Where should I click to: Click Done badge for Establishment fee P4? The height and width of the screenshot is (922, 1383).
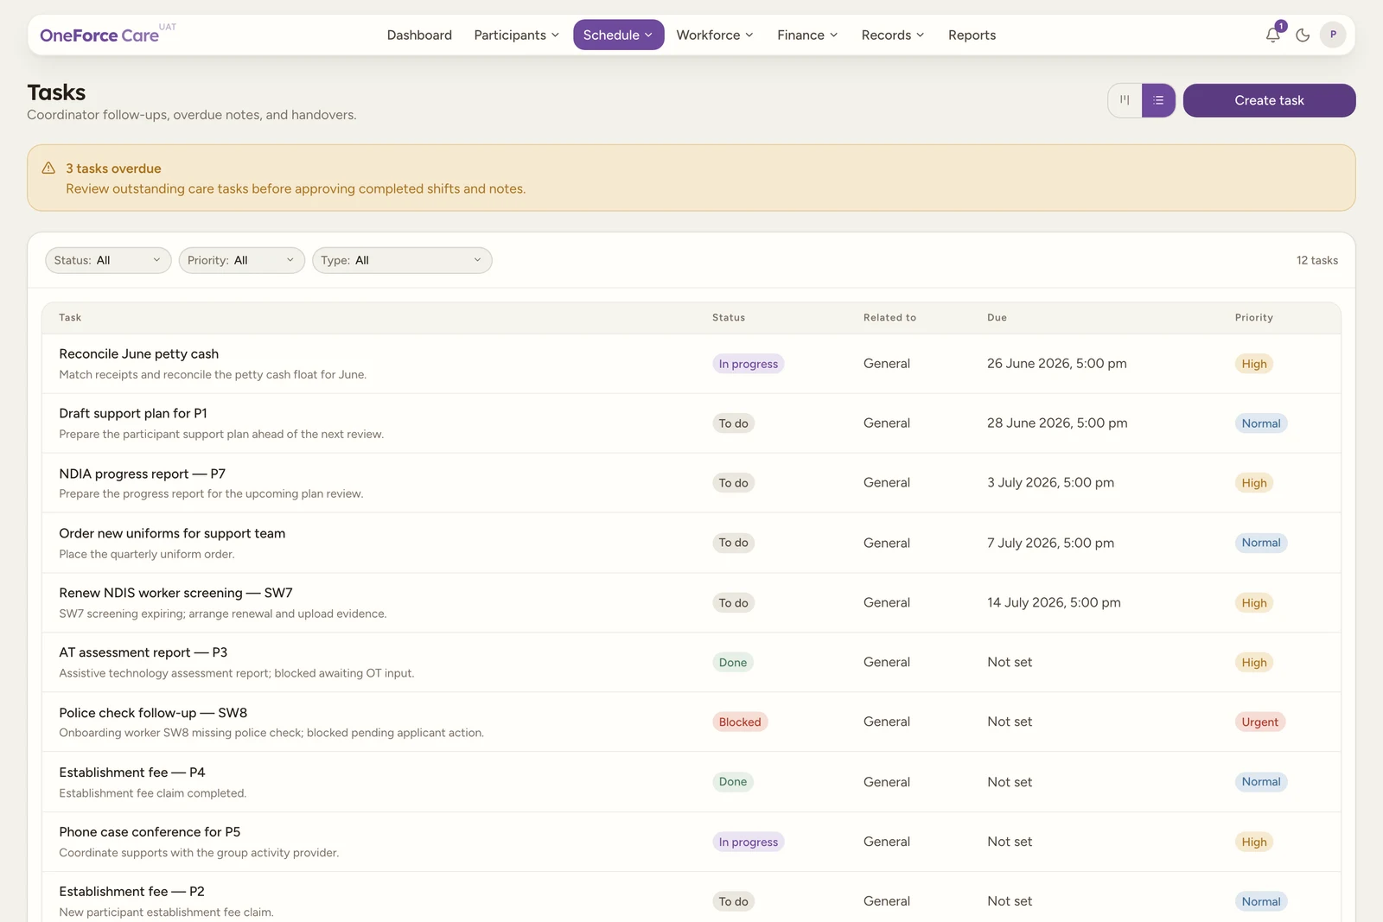(x=733, y=782)
